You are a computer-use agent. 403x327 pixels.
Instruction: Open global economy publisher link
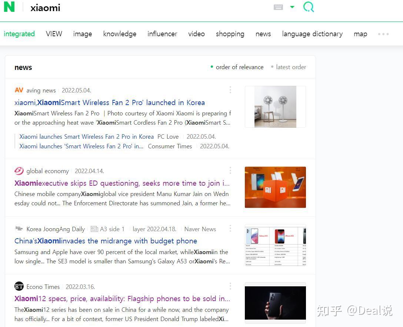tap(47, 171)
